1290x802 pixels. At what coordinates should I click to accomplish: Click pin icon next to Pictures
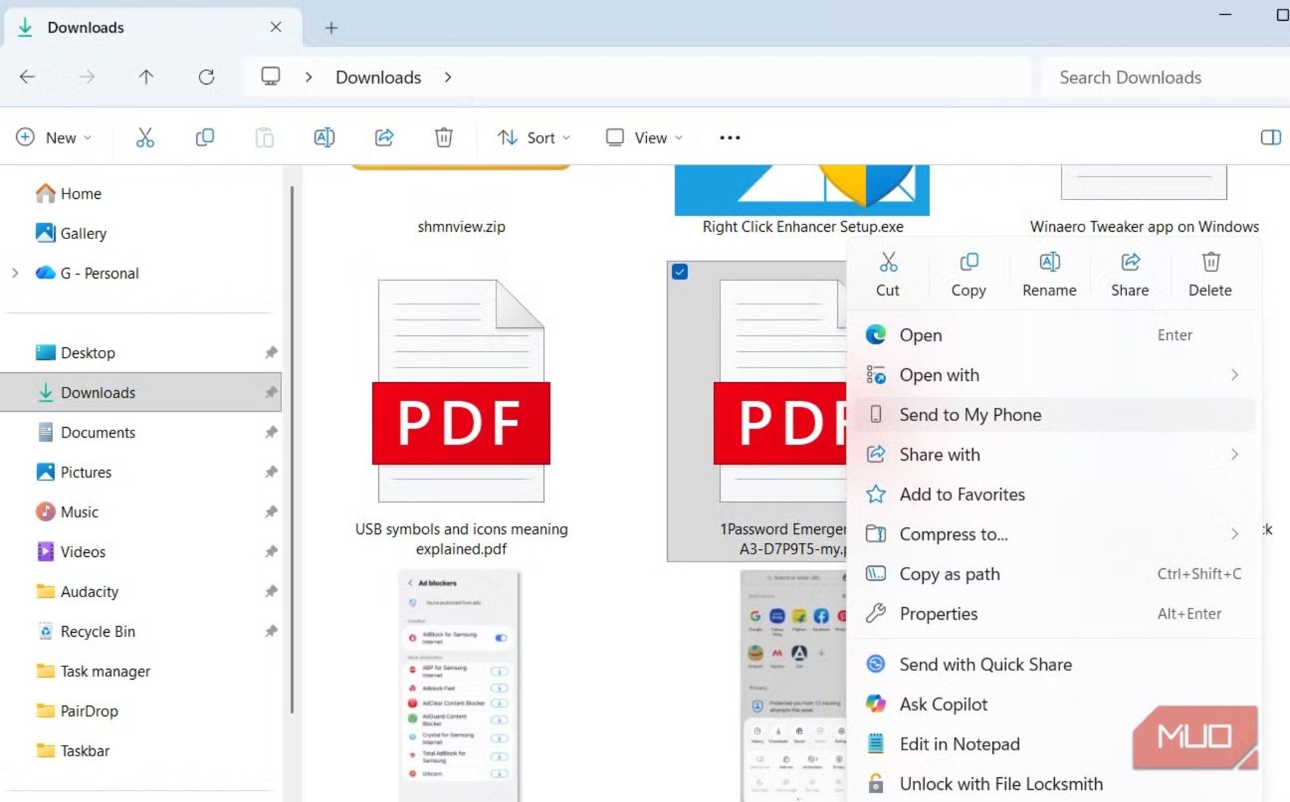click(271, 472)
